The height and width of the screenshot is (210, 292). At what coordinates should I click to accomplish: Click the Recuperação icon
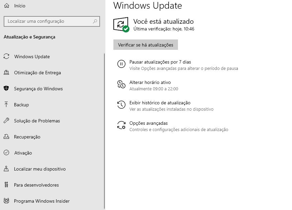[x=6, y=136]
